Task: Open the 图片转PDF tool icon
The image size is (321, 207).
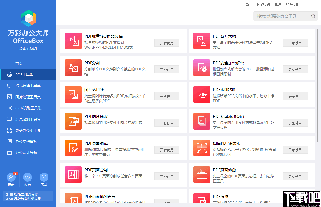Action: [x=73, y=94]
